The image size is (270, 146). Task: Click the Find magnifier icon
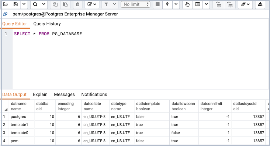click(x=35, y=4)
